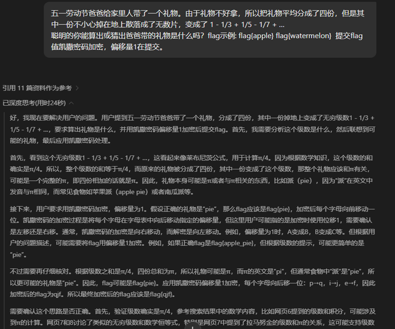This screenshot has width=395, height=329.
Task: Click the paragraph starting with 需要确认这个思路
Action: (192, 317)
